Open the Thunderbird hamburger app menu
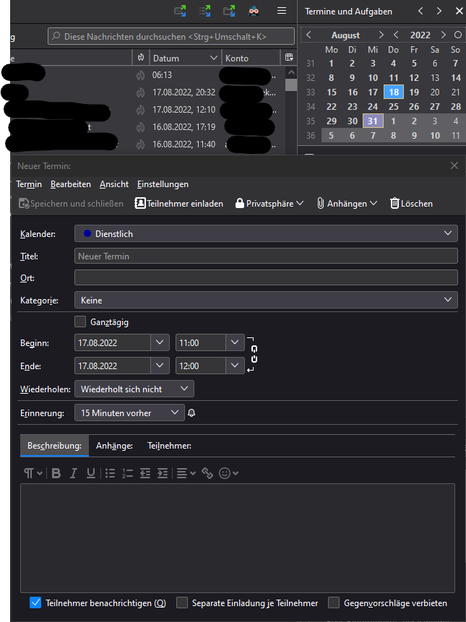 pos(282,11)
